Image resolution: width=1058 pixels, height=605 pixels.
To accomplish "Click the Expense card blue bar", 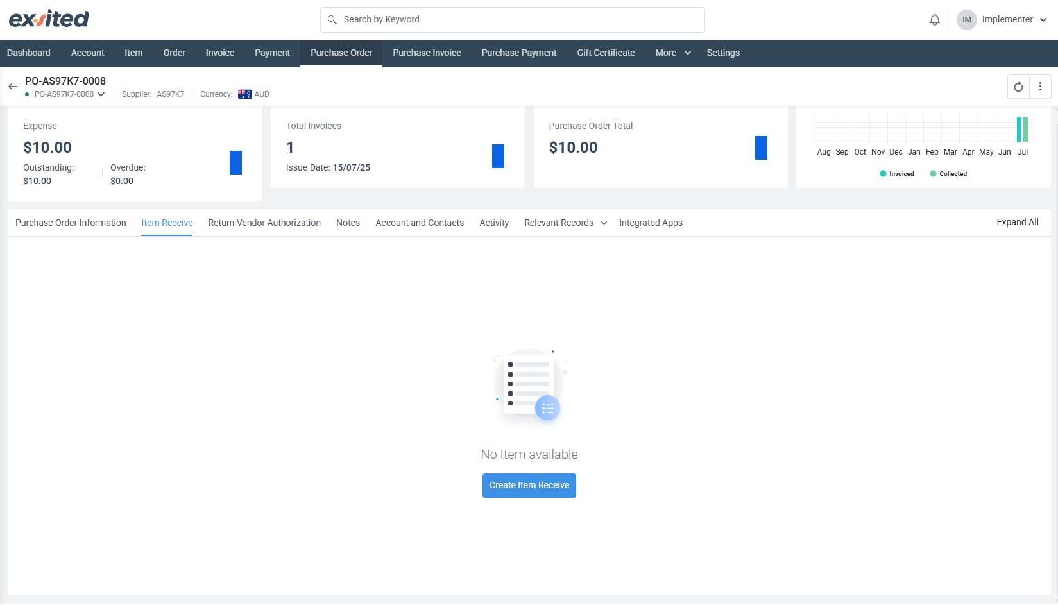I will (235, 162).
